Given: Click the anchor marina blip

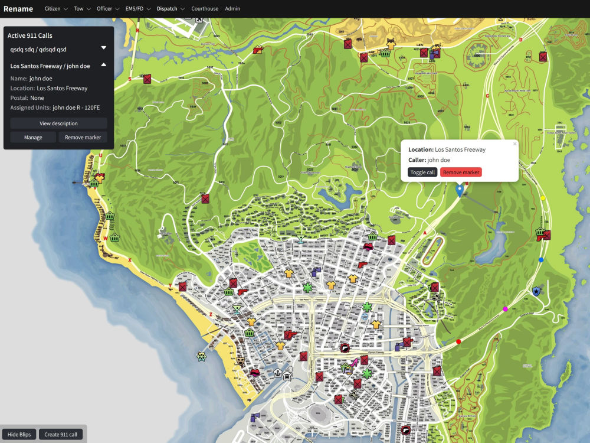Looking at the screenshot, I should point(277,373).
